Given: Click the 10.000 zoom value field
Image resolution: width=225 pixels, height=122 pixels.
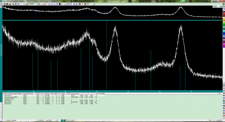Looking at the screenshot, I should [215, 6].
